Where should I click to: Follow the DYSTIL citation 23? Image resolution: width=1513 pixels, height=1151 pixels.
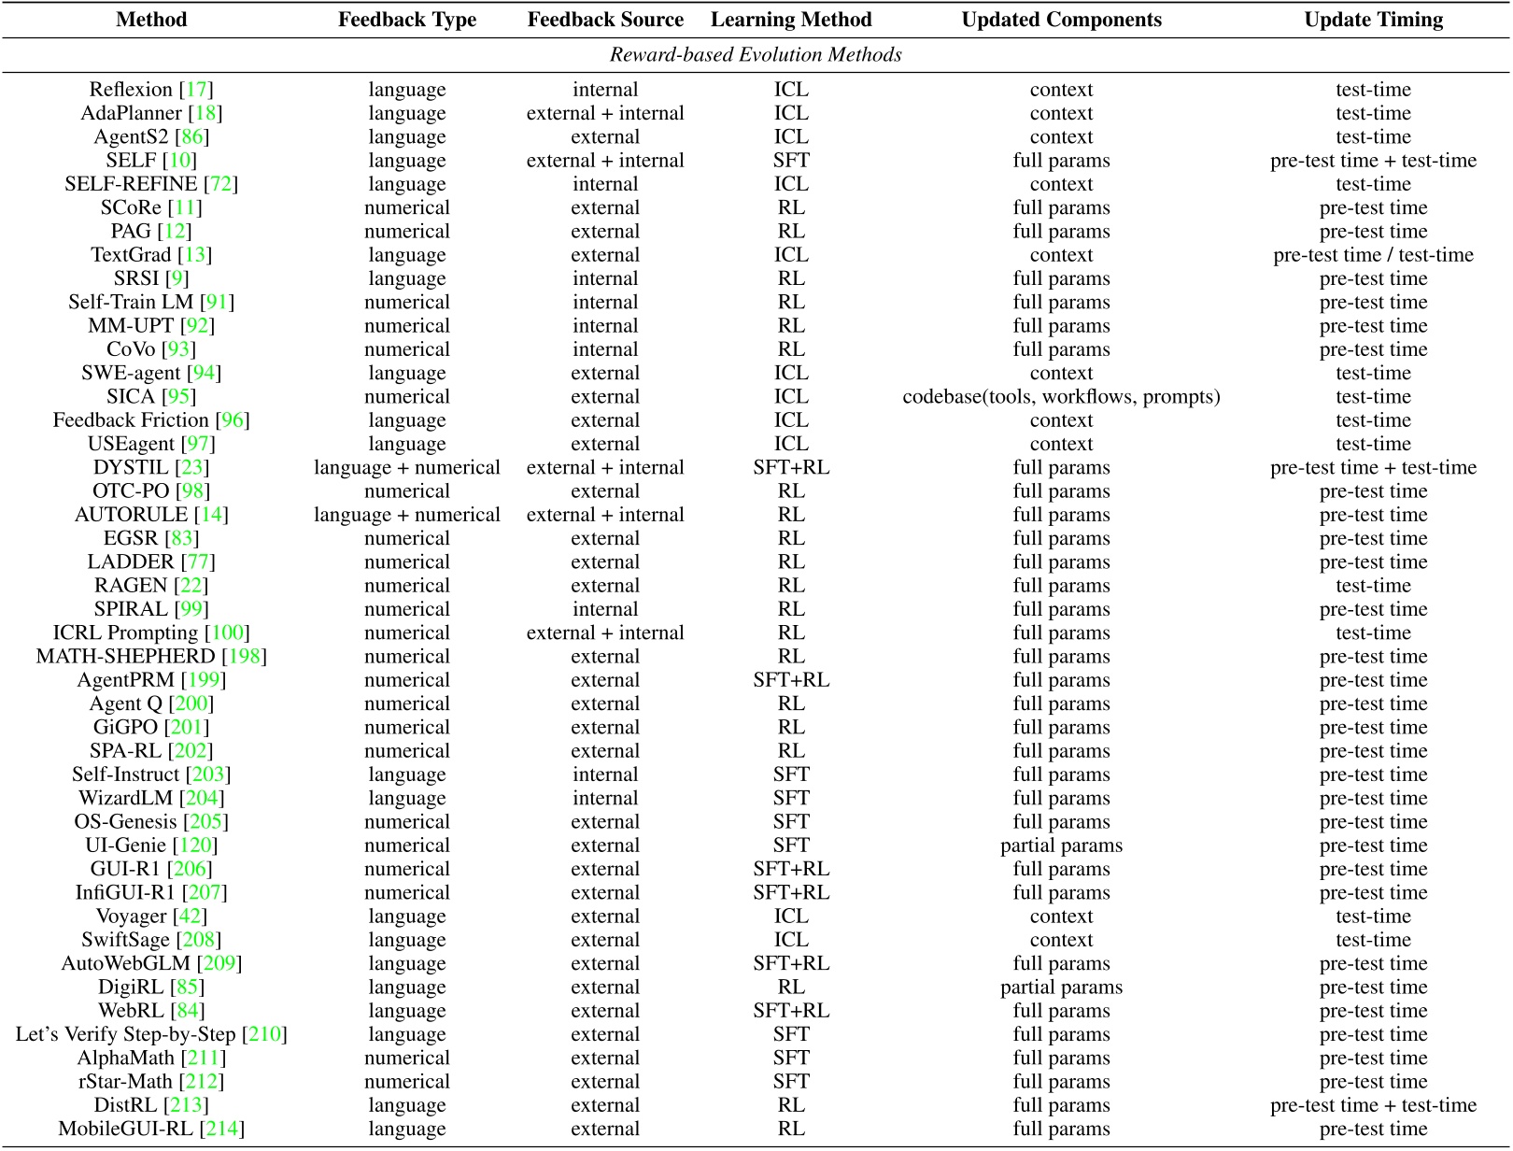point(192,467)
